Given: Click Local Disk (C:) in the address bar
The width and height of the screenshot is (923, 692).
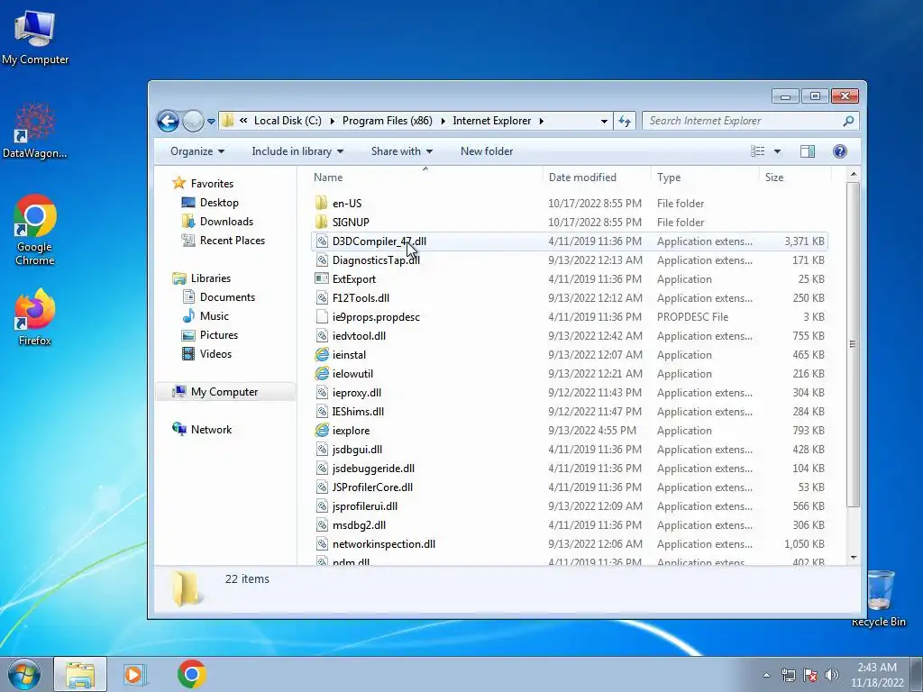Looking at the screenshot, I should [288, 121].
